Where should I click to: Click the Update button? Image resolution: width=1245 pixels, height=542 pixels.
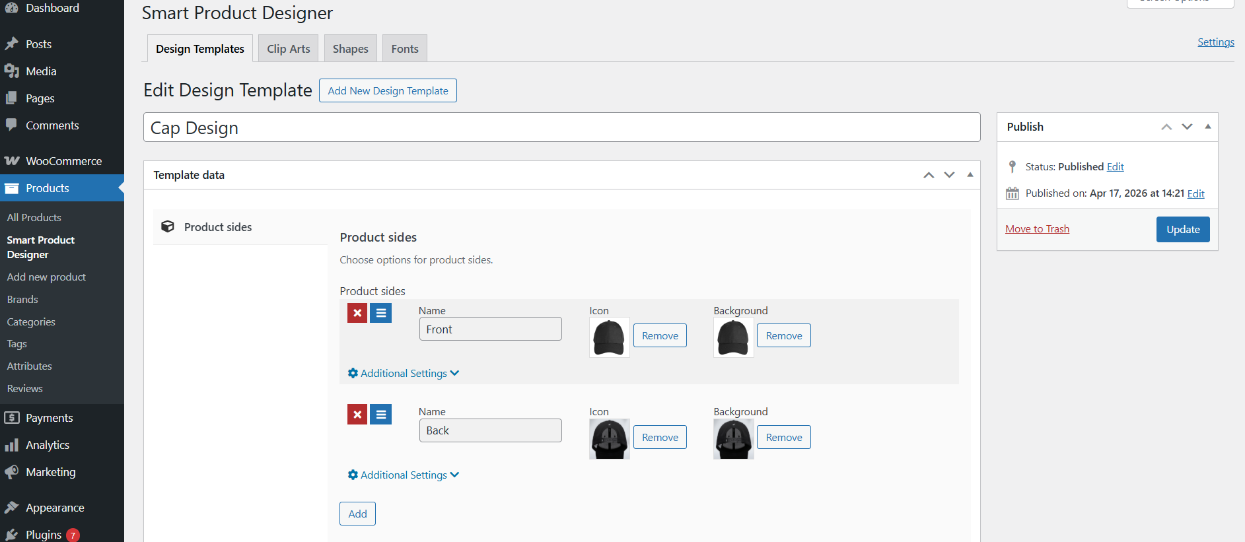point(1183,229)
